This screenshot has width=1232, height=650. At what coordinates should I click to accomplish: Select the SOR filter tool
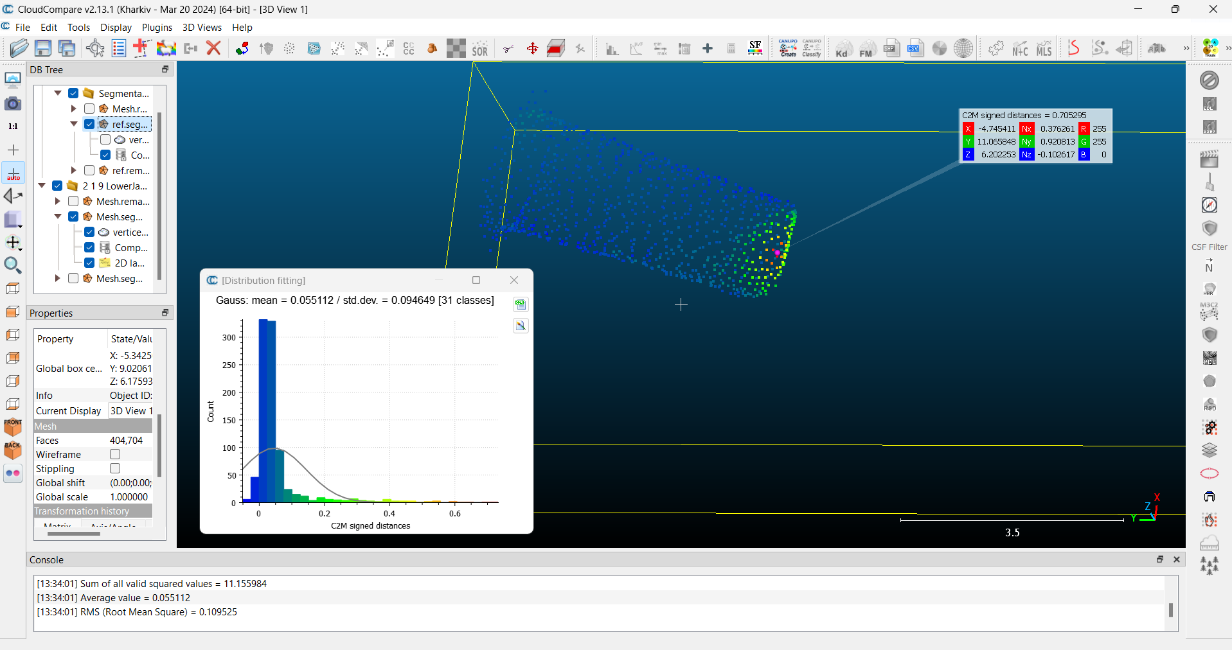point(480,49)
